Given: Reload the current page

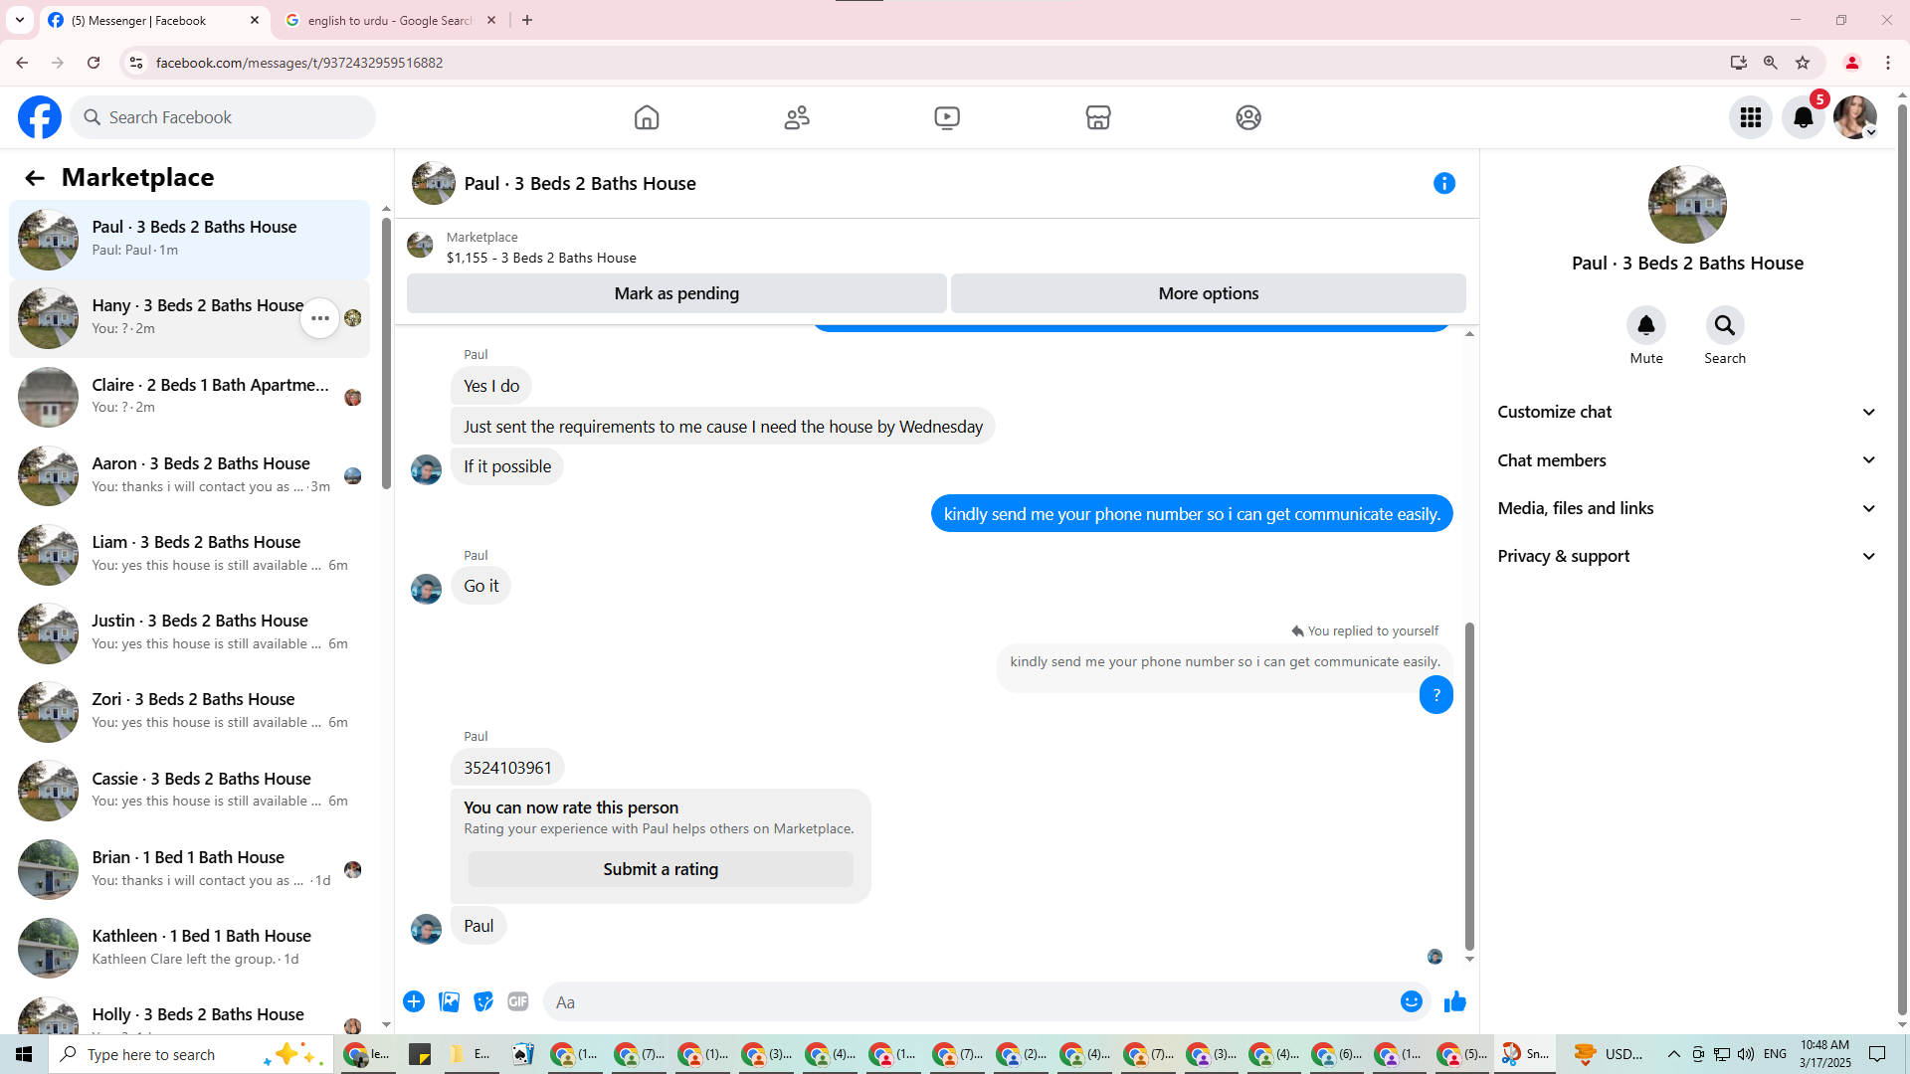Looking at the screenshot, I should 94,63.
